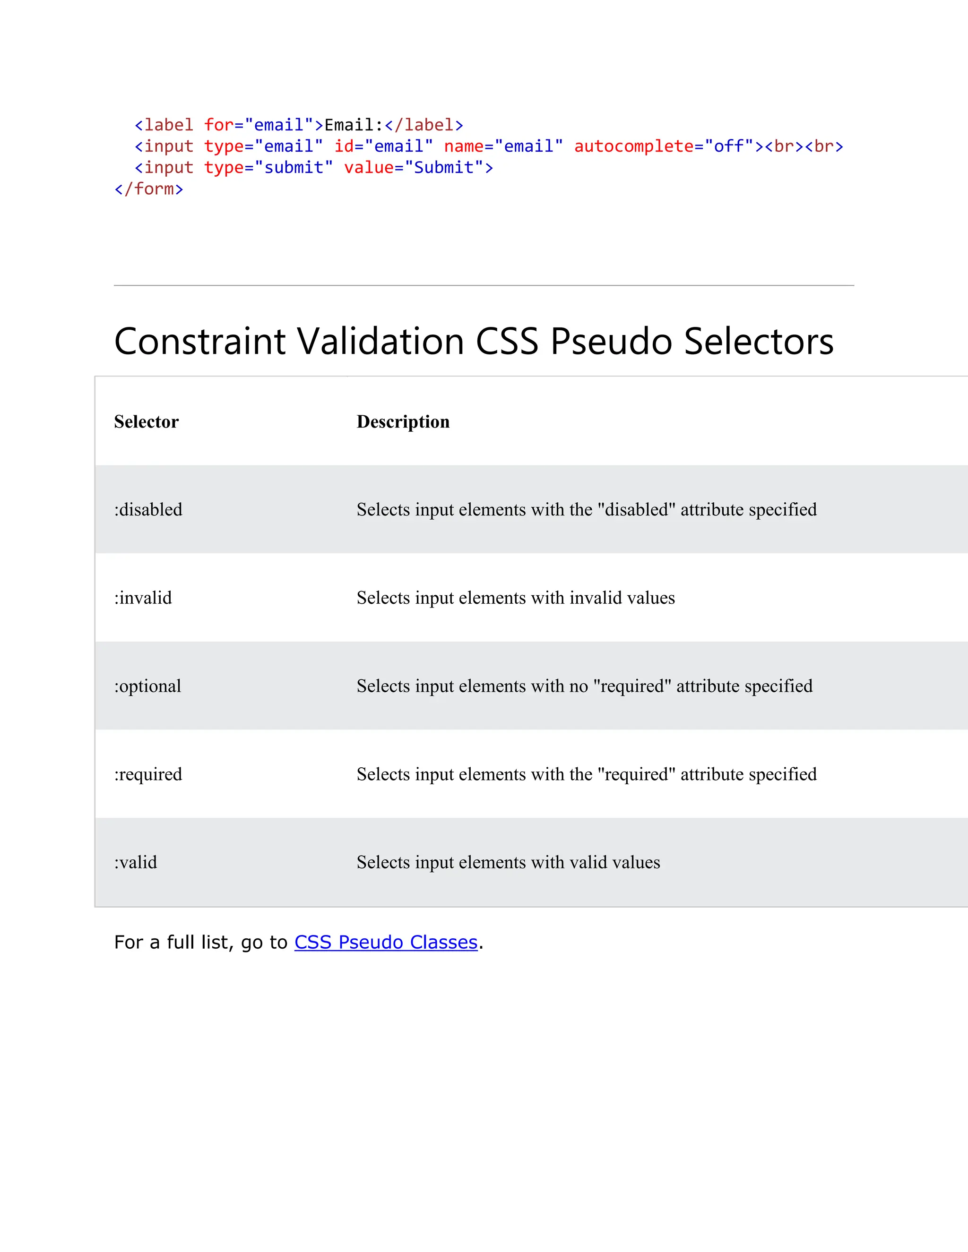Select the :invalid selector cell
Image resolution: width=968 pixels, height=1252 pixels.
coord(143,598)
